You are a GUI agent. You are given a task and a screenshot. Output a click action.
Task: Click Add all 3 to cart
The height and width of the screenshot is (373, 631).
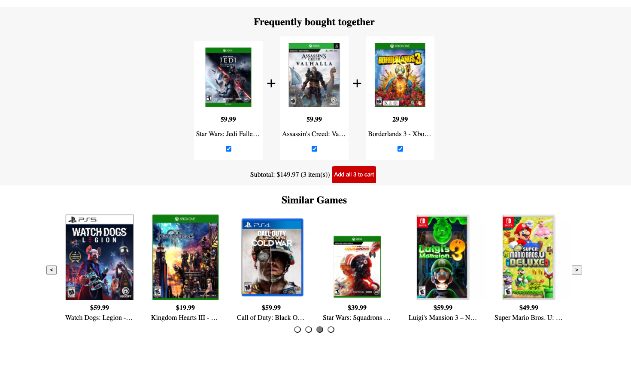coord(354,175)
